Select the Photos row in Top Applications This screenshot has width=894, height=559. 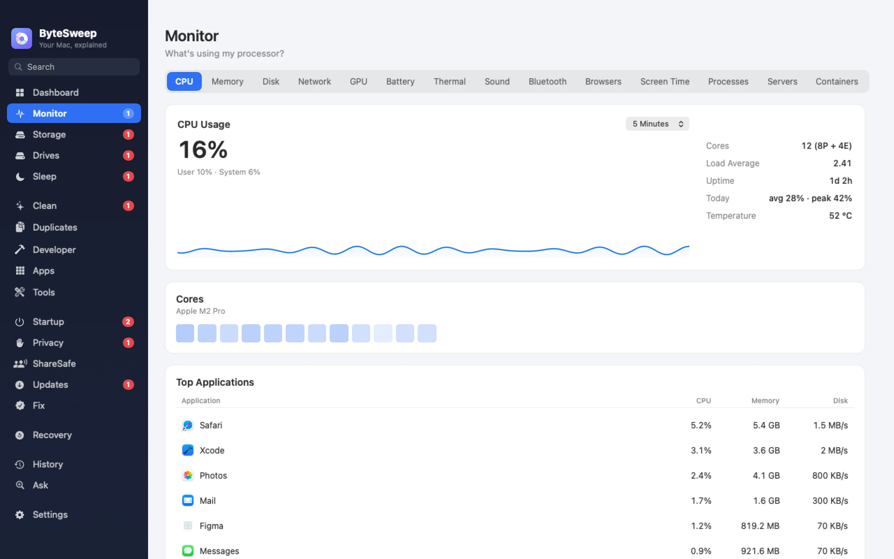515,475
